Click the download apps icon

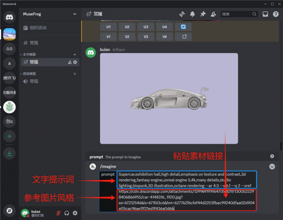click(x=10, y=153)
